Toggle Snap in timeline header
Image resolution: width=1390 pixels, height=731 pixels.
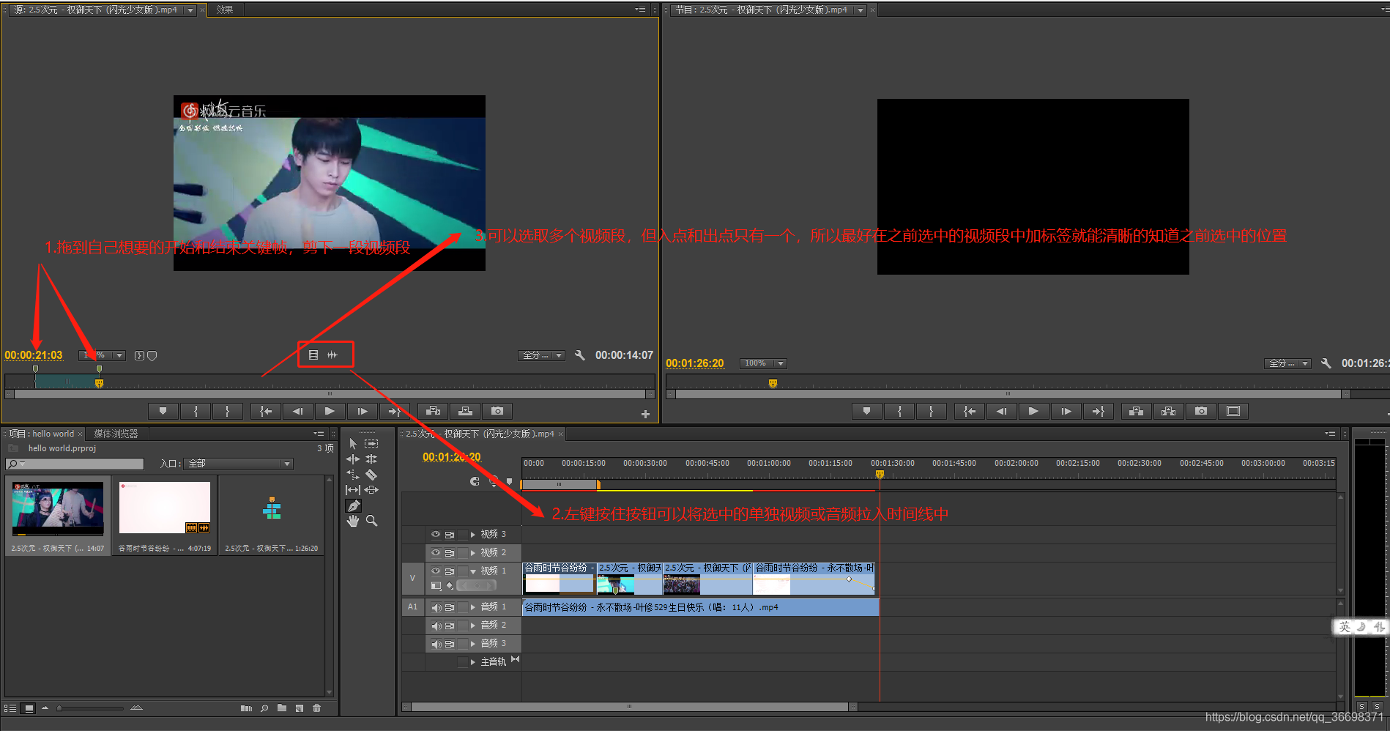(475, 481)
